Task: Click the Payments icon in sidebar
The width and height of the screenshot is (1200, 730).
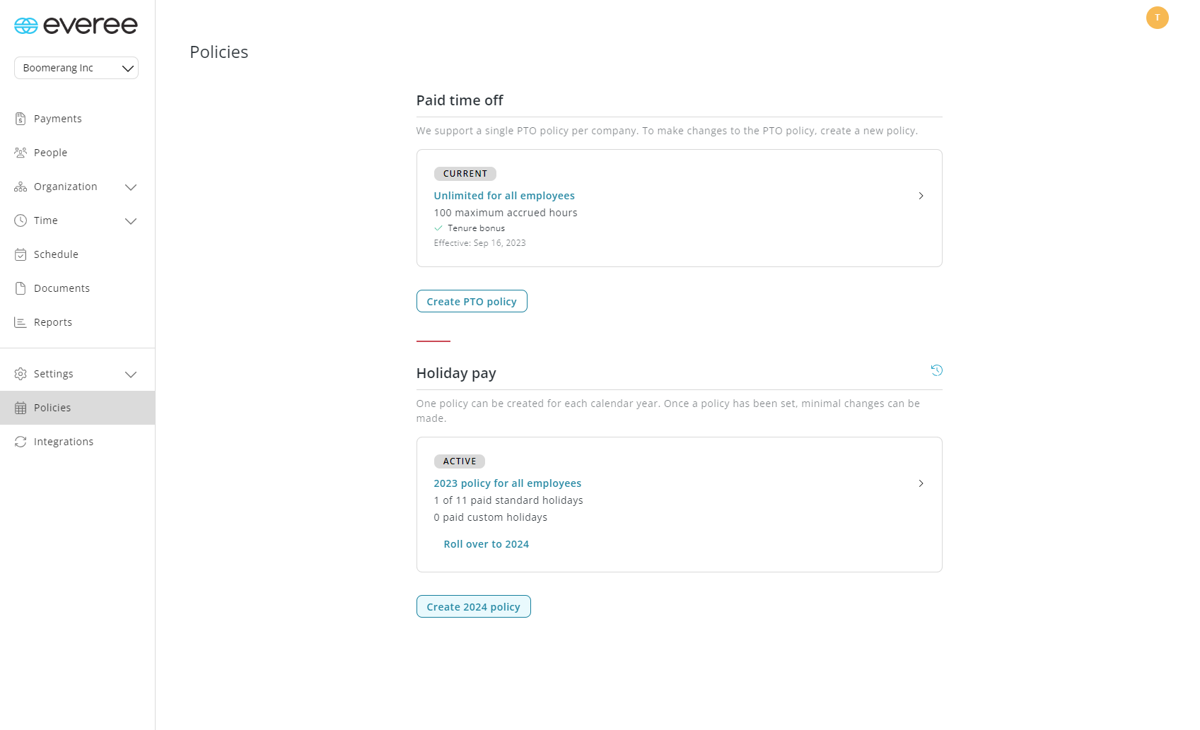Action: point(21,119)
